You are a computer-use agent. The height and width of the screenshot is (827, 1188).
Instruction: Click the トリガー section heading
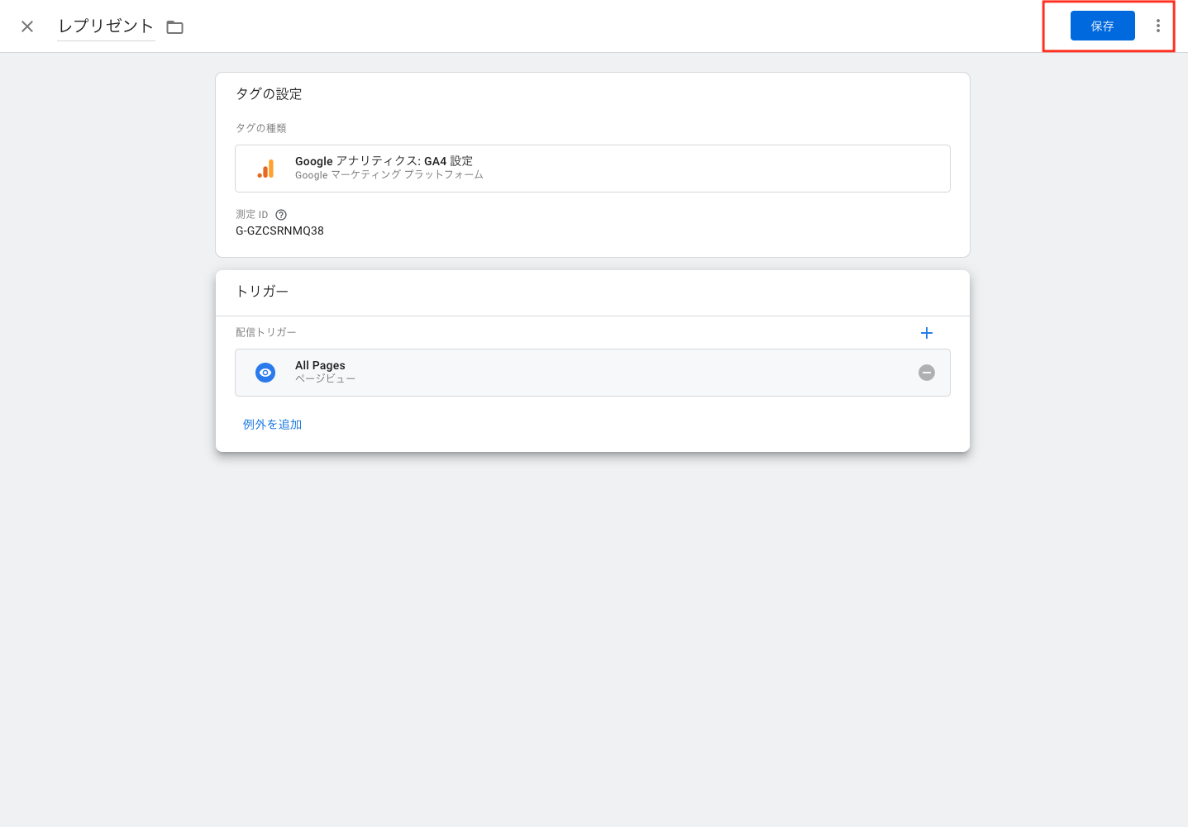[262, 292]
